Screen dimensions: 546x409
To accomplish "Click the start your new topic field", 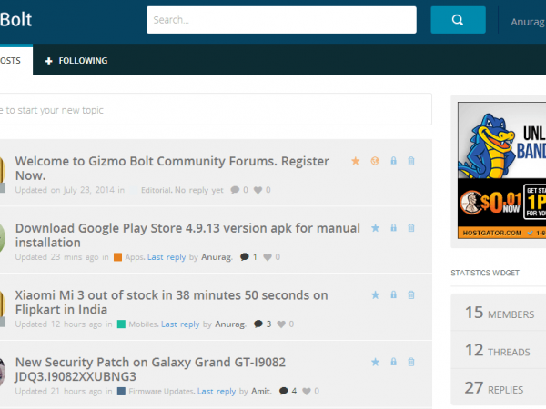I will pyautogui.click(x=216, y=109).
